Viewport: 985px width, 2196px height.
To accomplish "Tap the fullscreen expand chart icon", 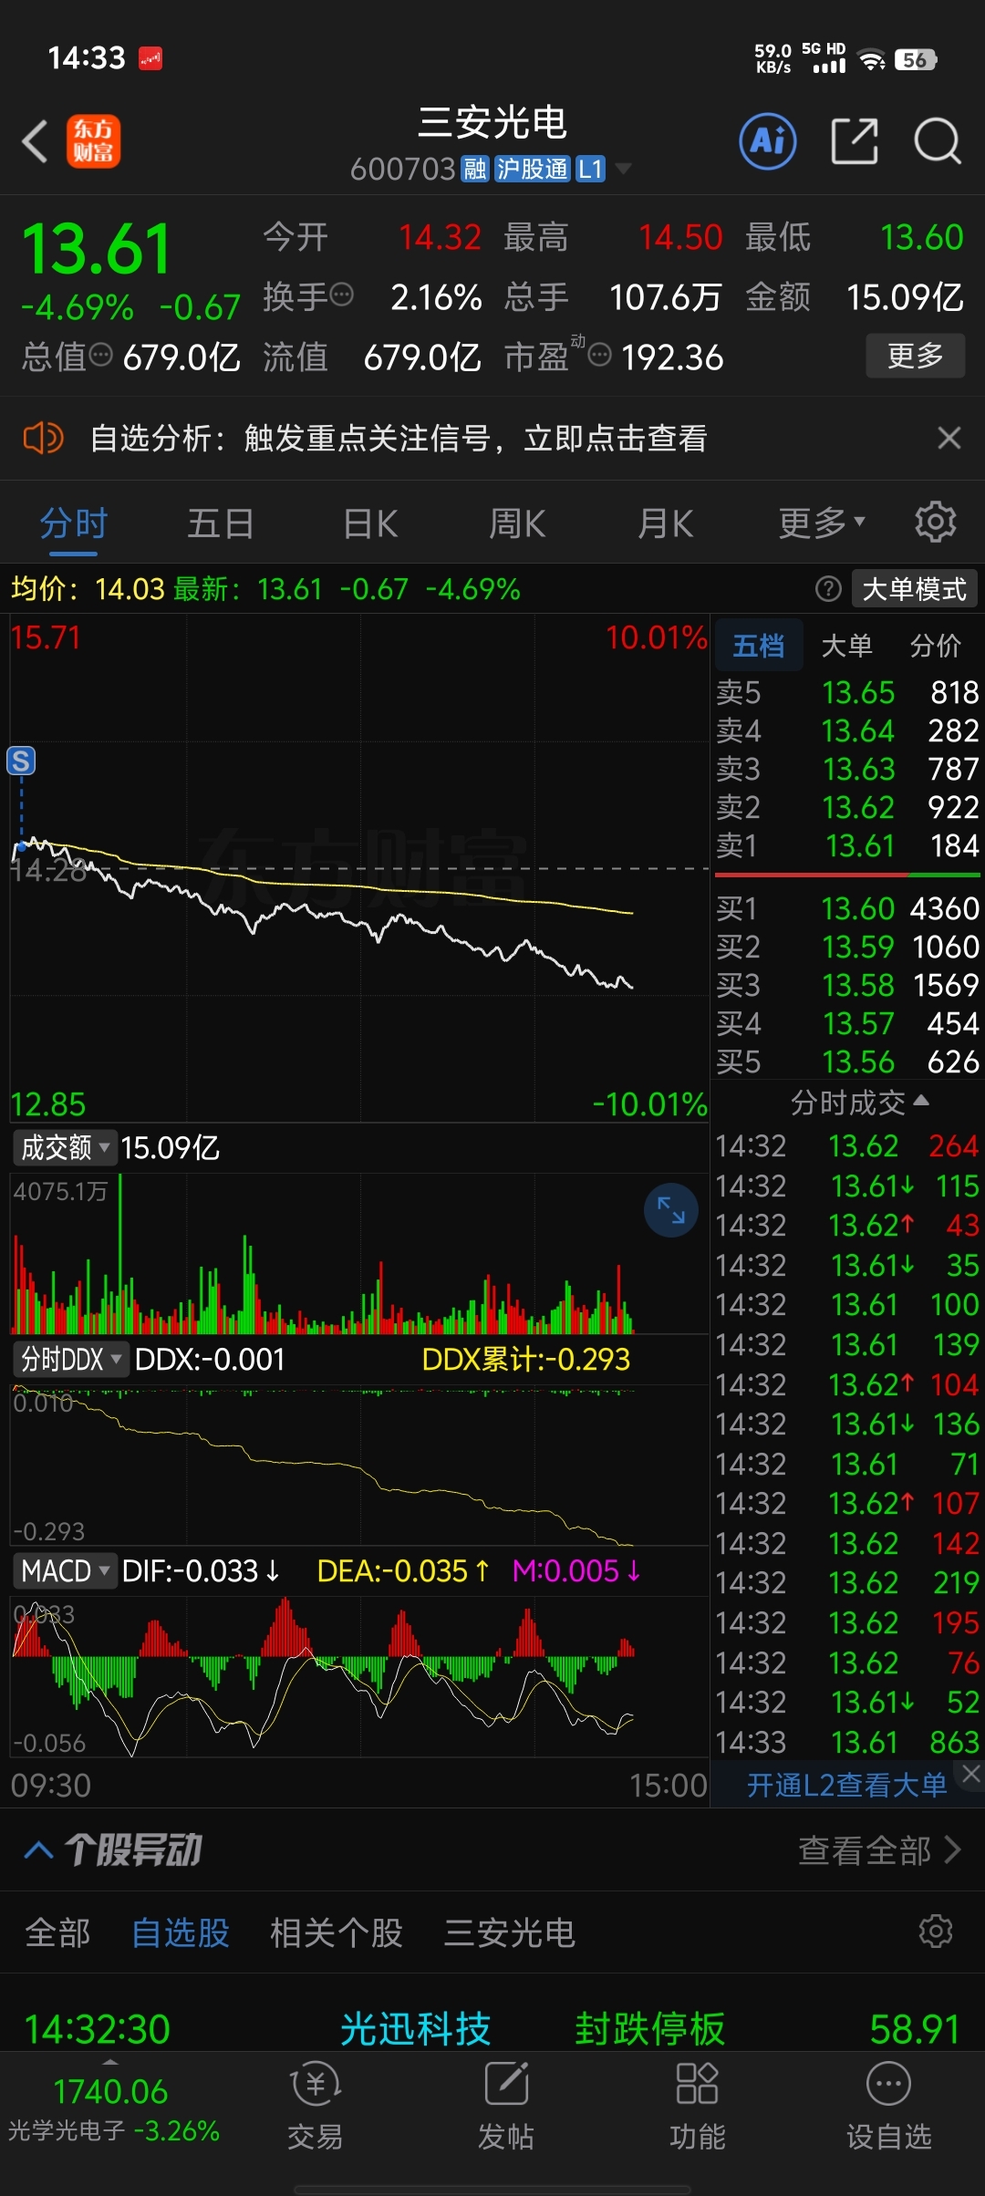I will coord(671,1210).
